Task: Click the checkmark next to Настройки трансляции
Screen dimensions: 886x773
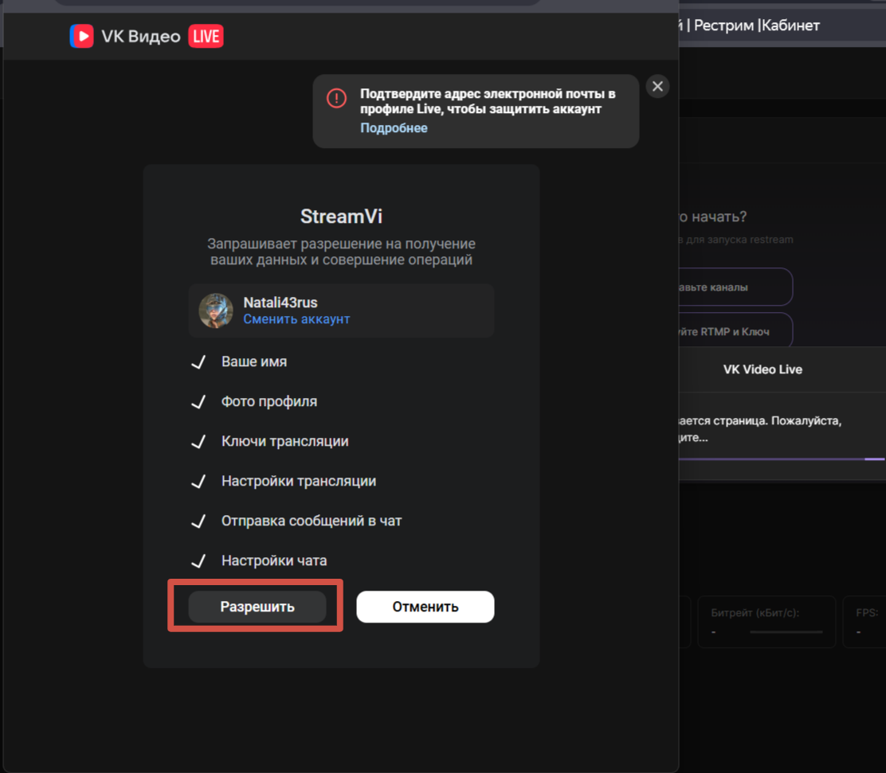Action: pyautogui.click(x=198, y=481)
